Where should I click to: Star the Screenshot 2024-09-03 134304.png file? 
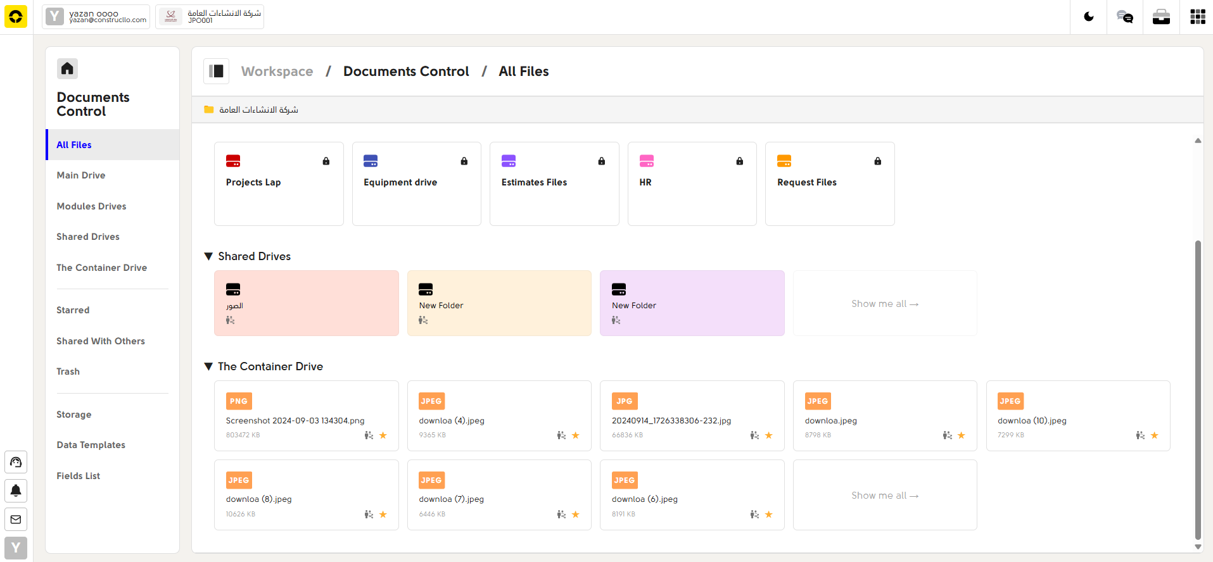tap(383, 435)
